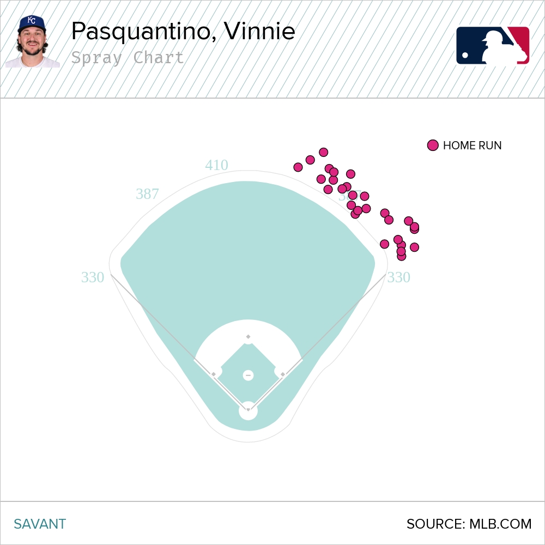Image resolution: width=545 pixels, height=545 pixels.
Task: Click the first base marker
Action: click(x=282, y=374)
